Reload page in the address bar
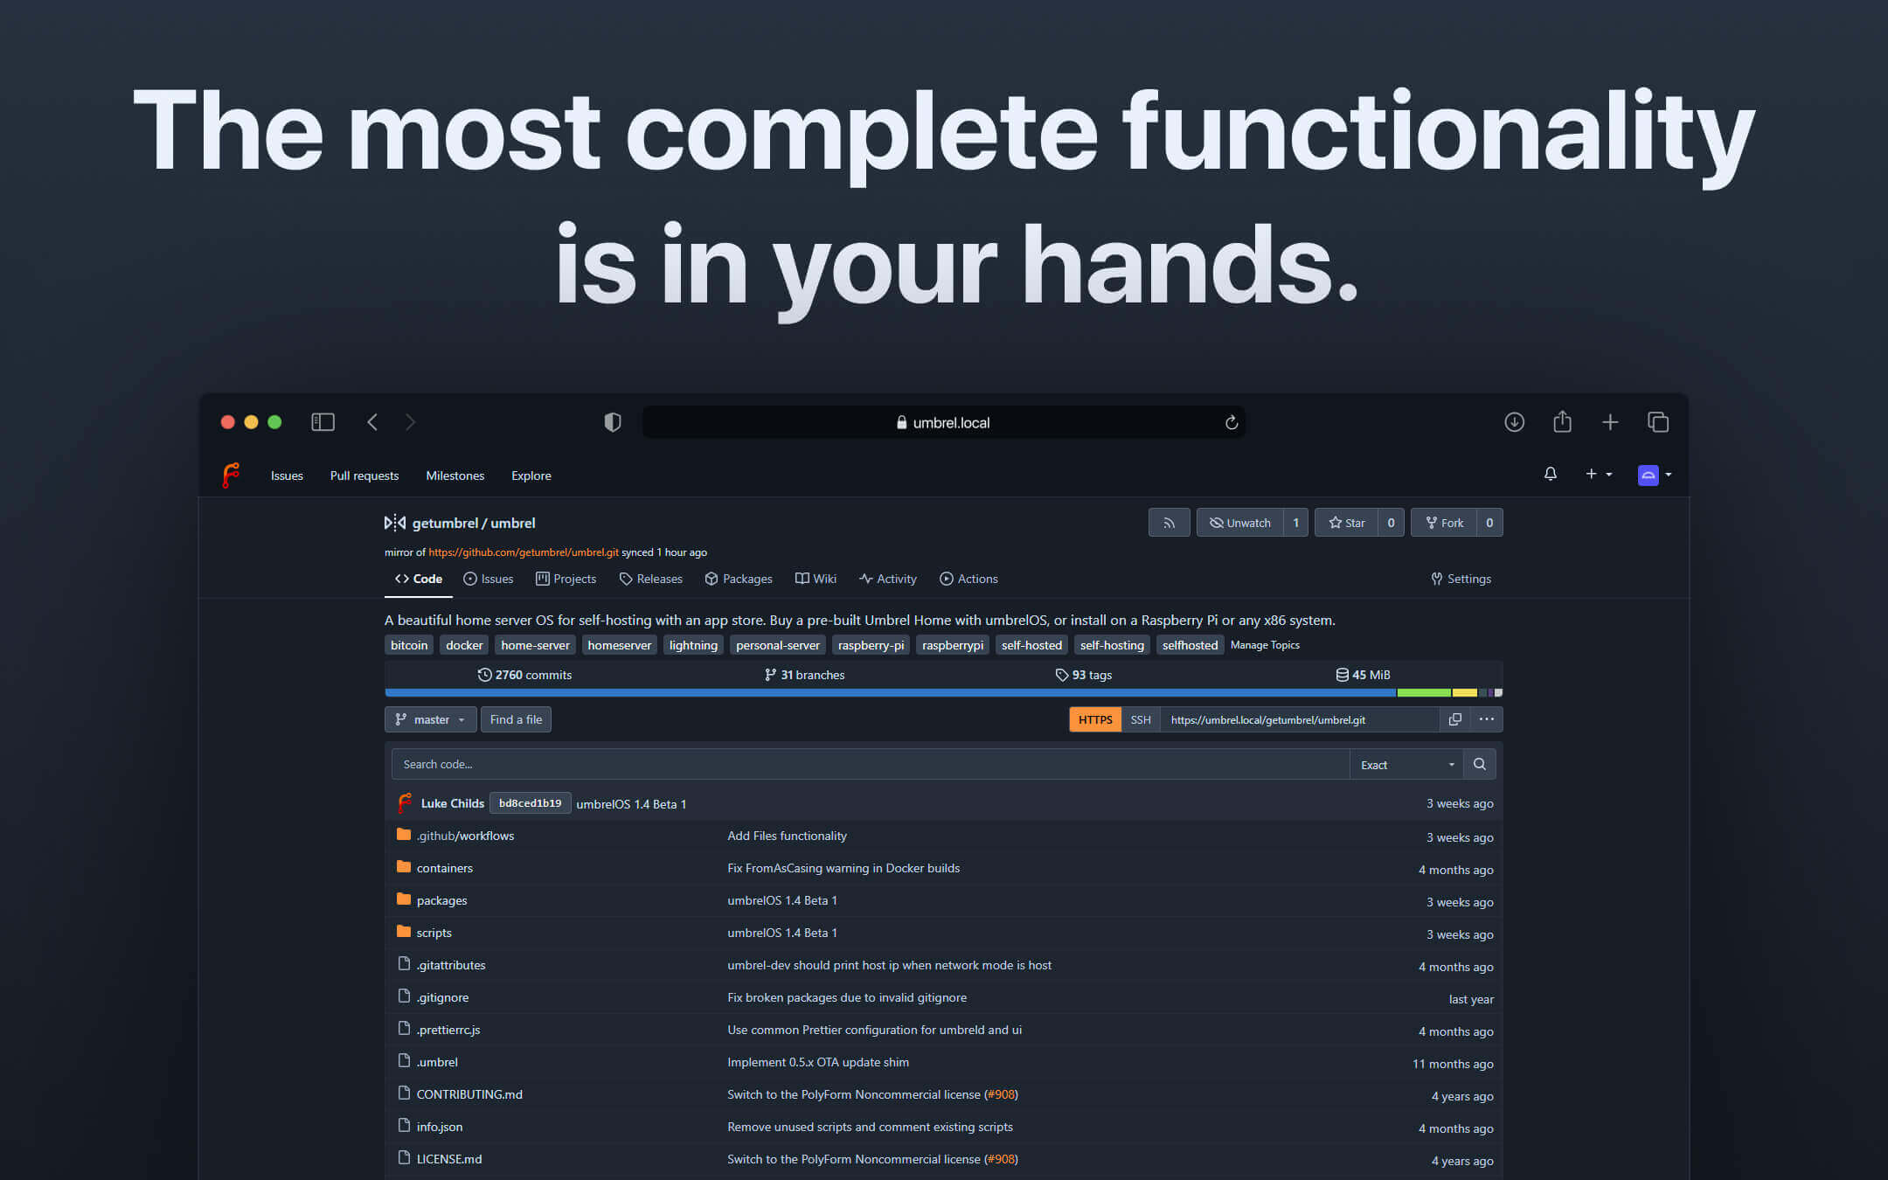The width and height of the screenshot is (1888, 1180). (x=1231, y=422)
